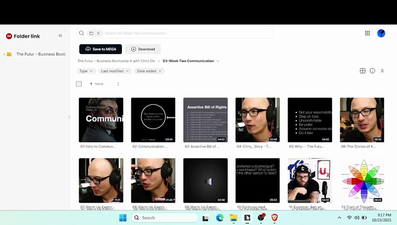Open the 07-Warm Up Exercise thumbnail
Viewport: 397px width, 225px height.
[101, 180]
